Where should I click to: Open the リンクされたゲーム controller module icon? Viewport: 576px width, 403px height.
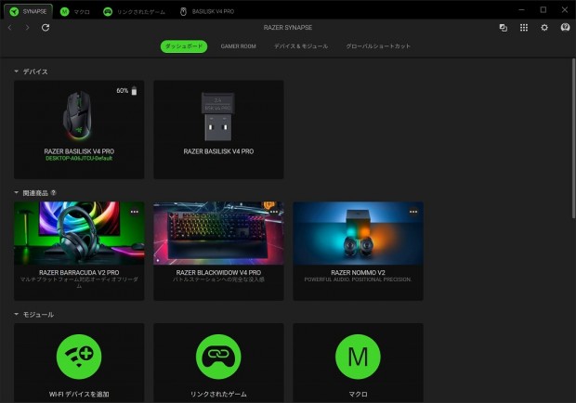pyautogui.click(x=218, y=357)
